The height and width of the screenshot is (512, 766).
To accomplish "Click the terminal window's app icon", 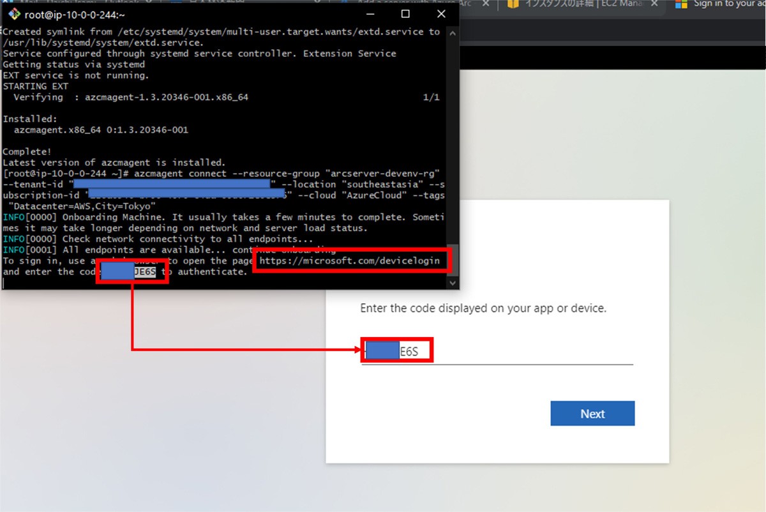I will 14,15.
